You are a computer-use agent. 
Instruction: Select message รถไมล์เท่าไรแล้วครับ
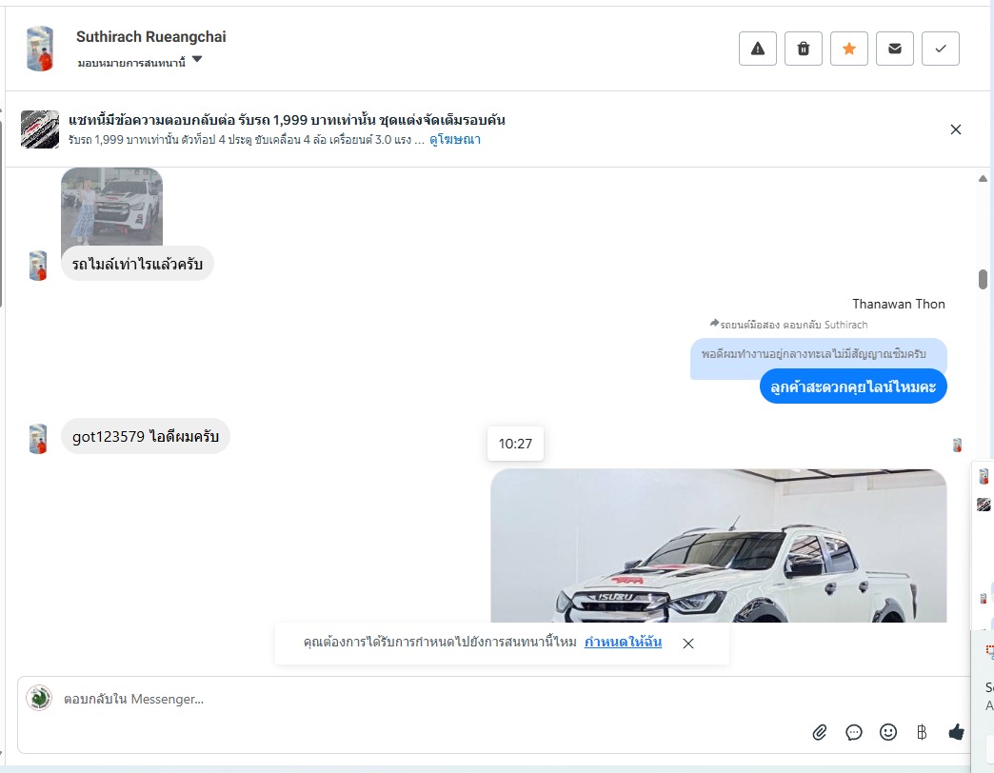coord(137,264)
